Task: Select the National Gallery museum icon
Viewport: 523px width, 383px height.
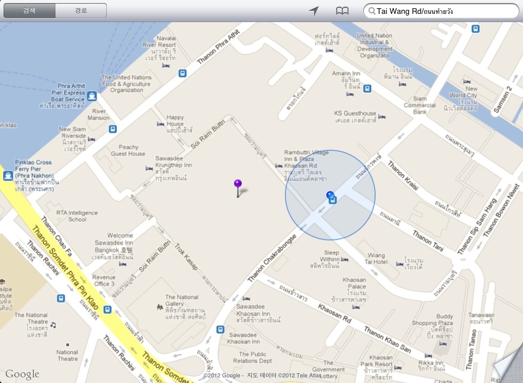Action: pyautogui.click(x=160, y=307)
